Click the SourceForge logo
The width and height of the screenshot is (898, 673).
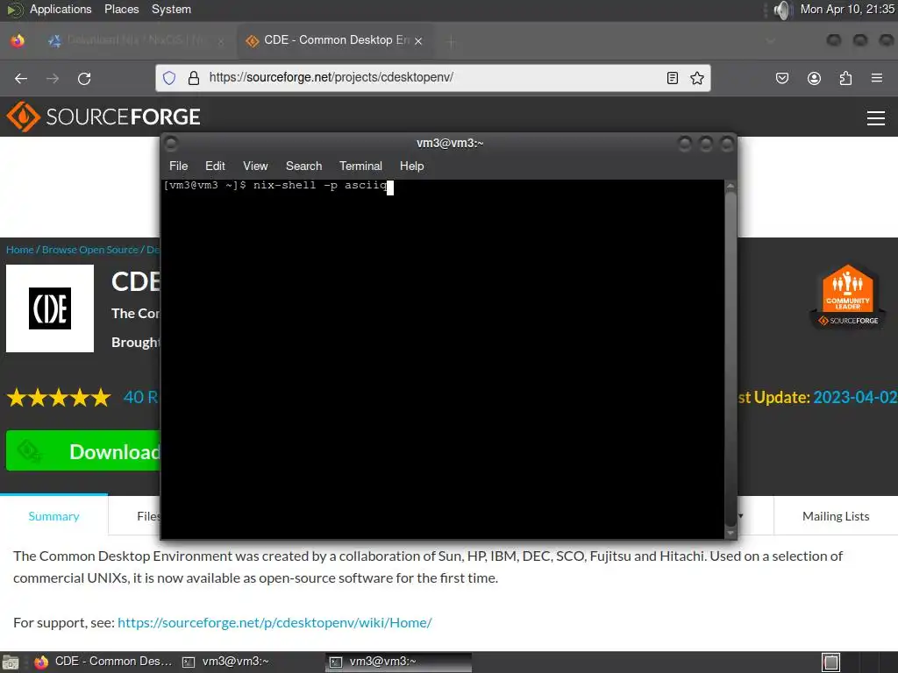pyautogui.click(x=103, y=117)
